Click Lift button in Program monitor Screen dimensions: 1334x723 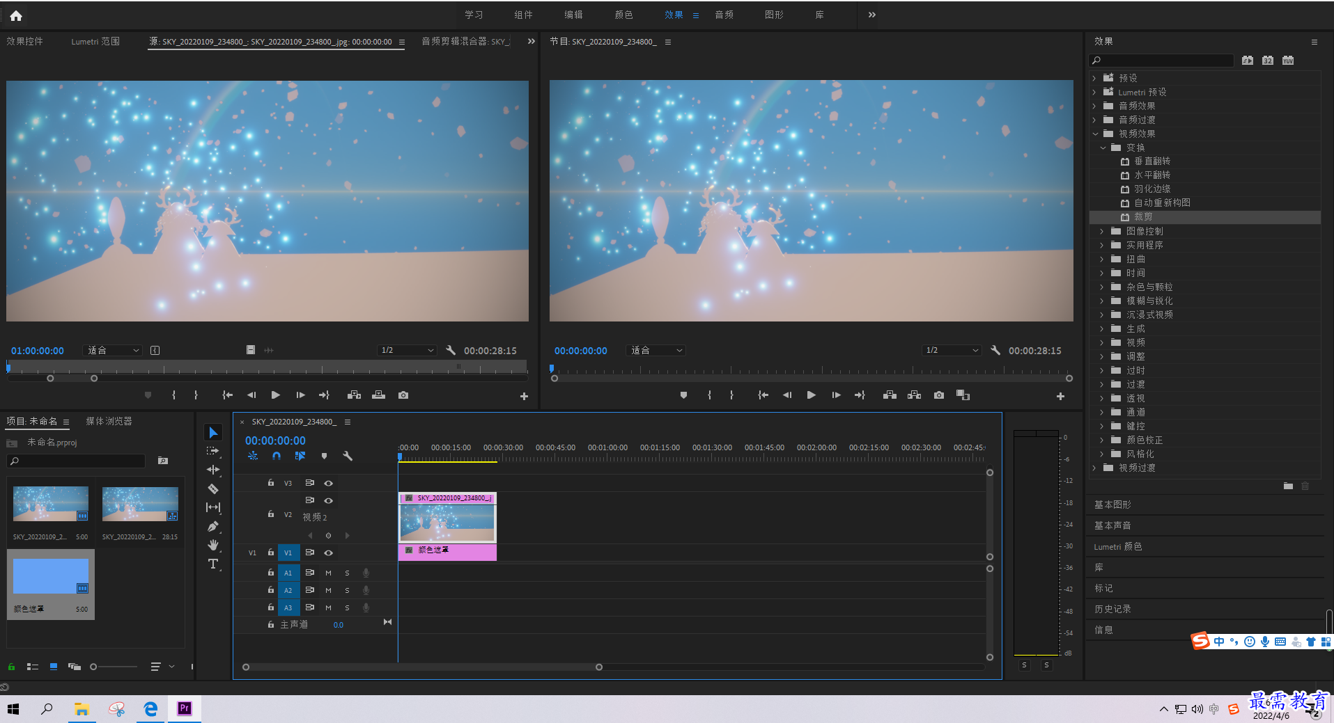[890, 395]
